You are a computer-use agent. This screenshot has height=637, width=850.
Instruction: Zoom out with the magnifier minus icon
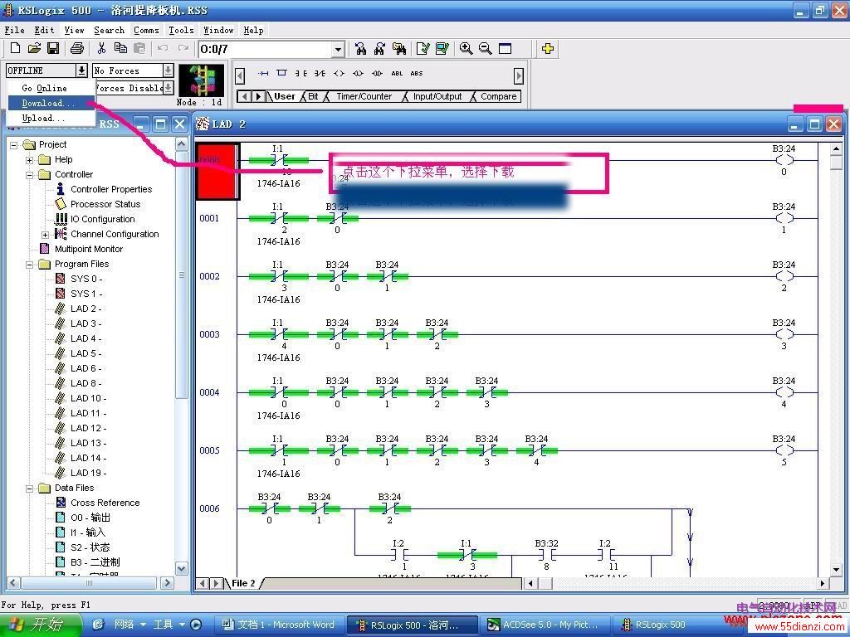485,49
